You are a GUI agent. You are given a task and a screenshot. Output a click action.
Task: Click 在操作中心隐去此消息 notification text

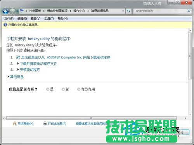[x=23, y=25]
